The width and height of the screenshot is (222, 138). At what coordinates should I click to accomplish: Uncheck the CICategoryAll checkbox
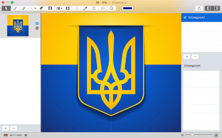[185, 17]
